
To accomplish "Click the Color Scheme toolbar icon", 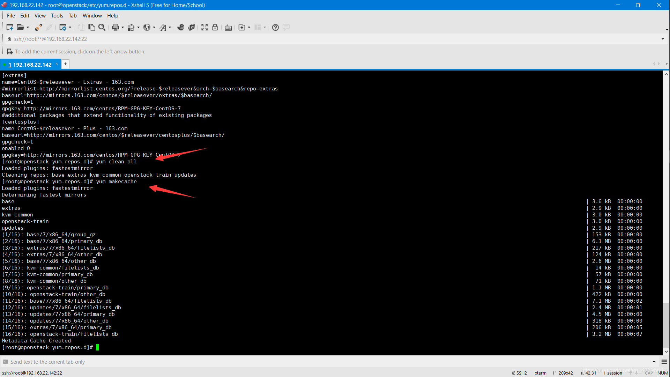I will coord(131,27).
